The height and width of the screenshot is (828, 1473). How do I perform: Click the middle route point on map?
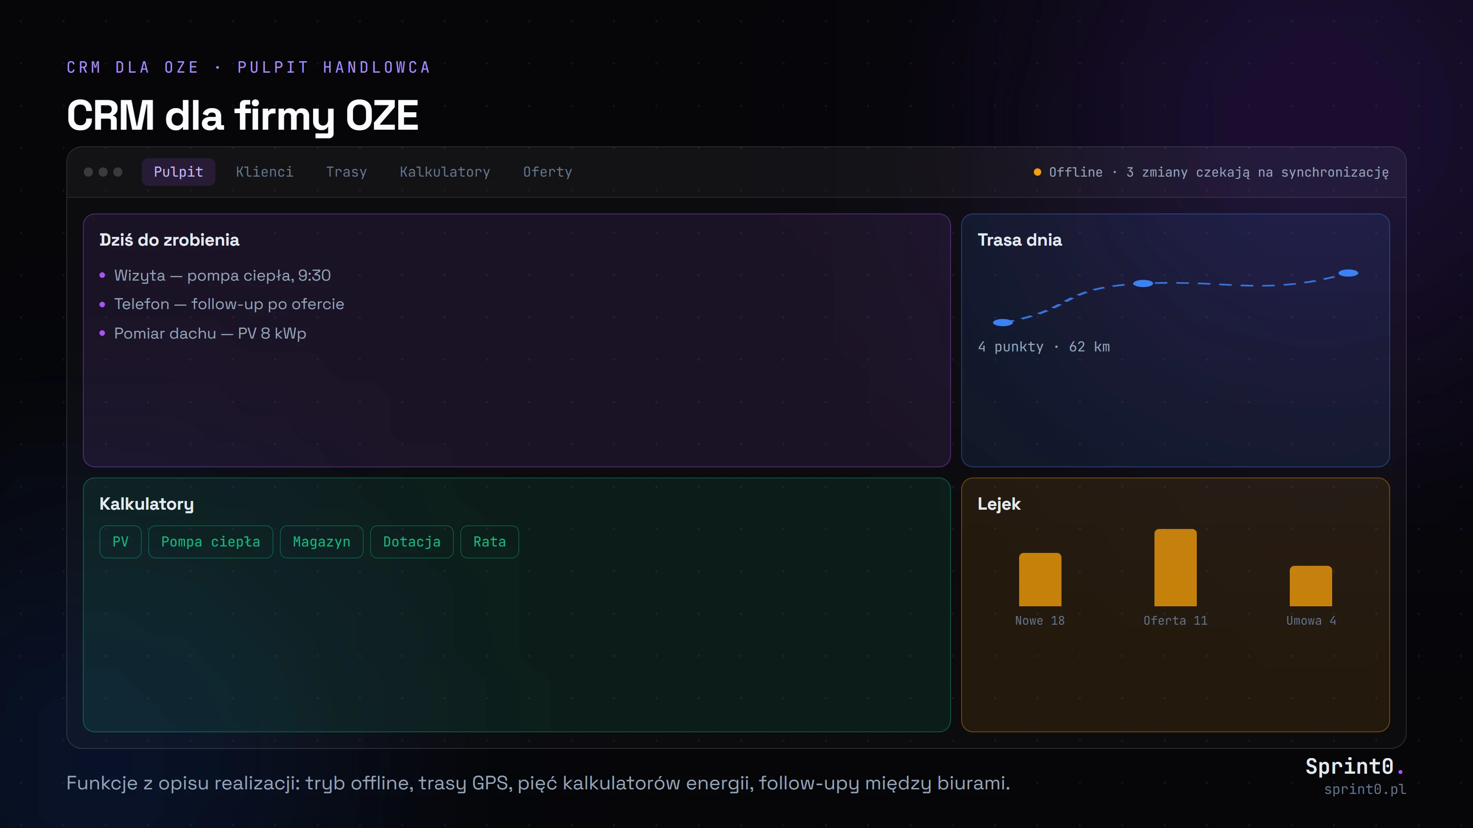(1143, 283)
